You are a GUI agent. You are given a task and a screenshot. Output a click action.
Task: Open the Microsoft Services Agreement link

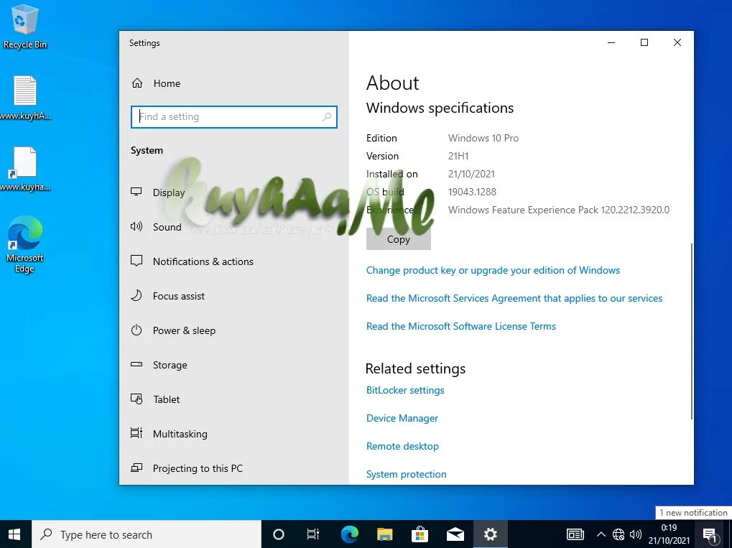click(x=514, y=298)
